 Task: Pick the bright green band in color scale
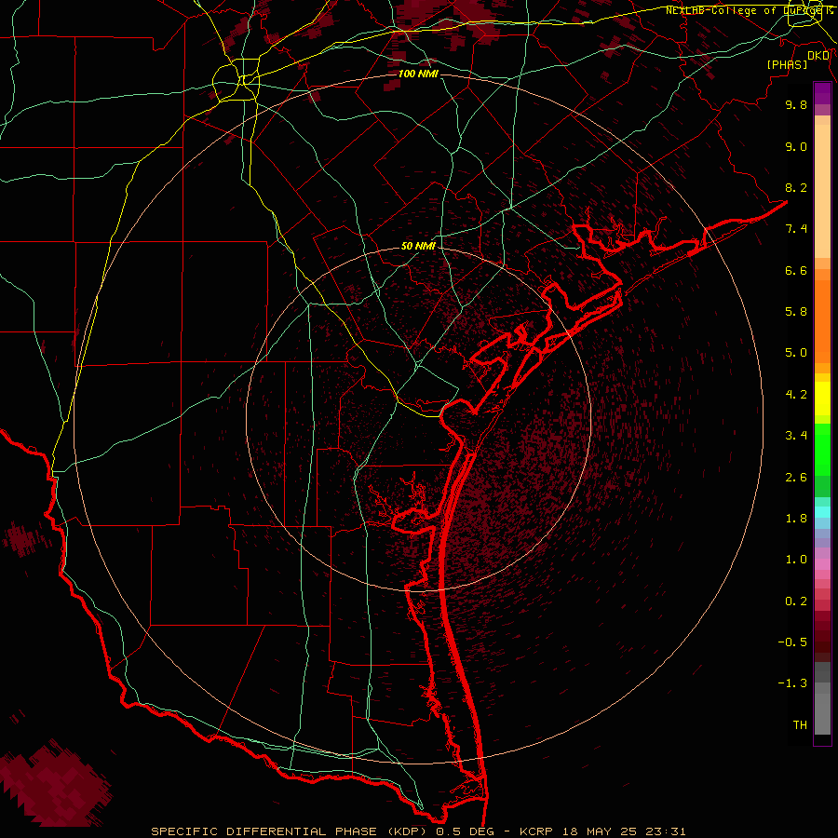pos(822,449)
